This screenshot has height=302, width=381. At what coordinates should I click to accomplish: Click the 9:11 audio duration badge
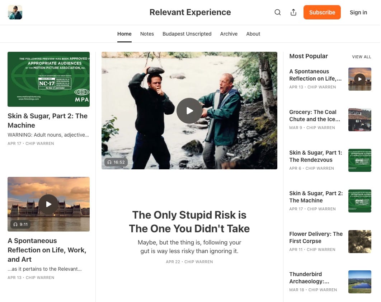tap(20, 224)
